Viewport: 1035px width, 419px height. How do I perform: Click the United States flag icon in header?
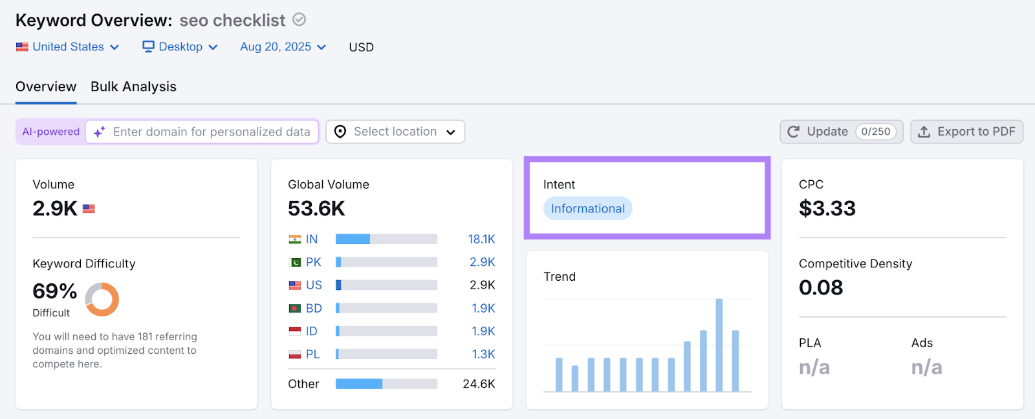coord(22,47)
